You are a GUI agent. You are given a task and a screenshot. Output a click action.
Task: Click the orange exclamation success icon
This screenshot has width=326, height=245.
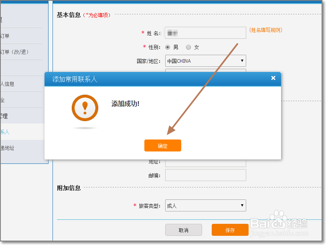pos(85,108)
